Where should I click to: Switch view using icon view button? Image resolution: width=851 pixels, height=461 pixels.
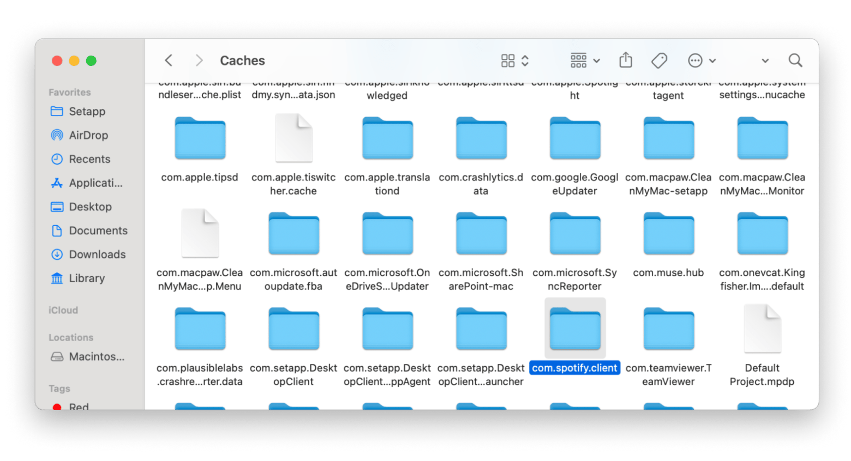(514, 60)
